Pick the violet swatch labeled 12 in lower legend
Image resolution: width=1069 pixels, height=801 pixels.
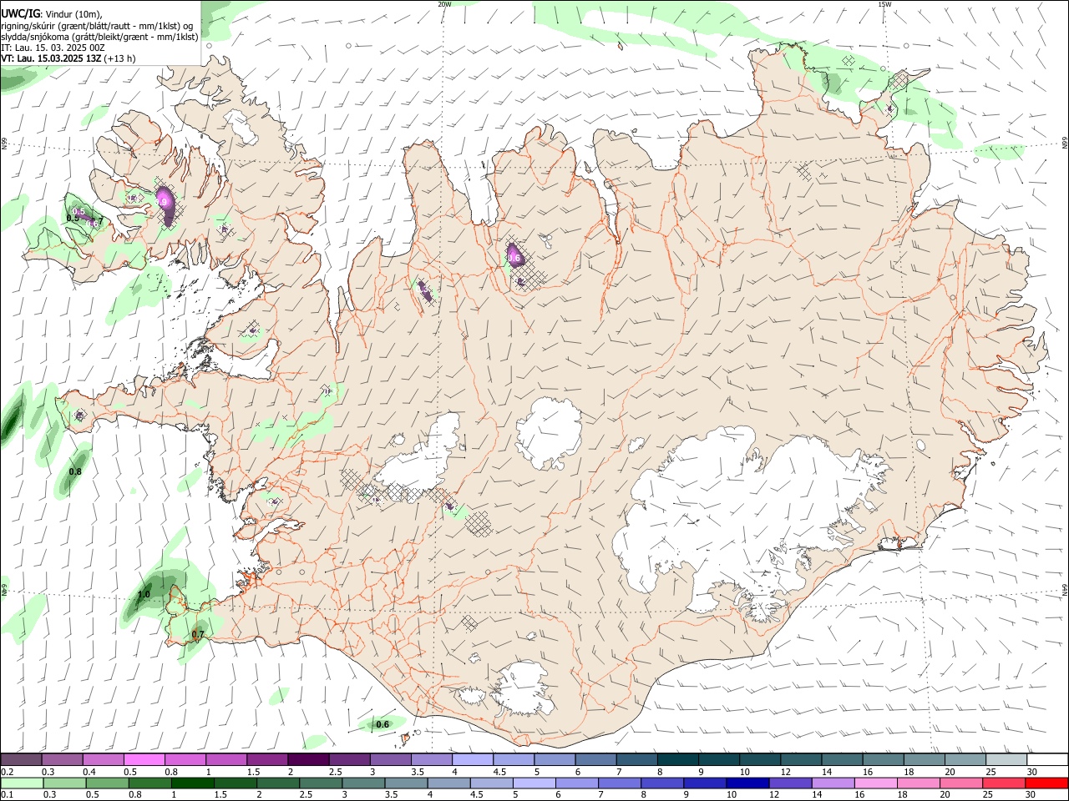[790, 783]
